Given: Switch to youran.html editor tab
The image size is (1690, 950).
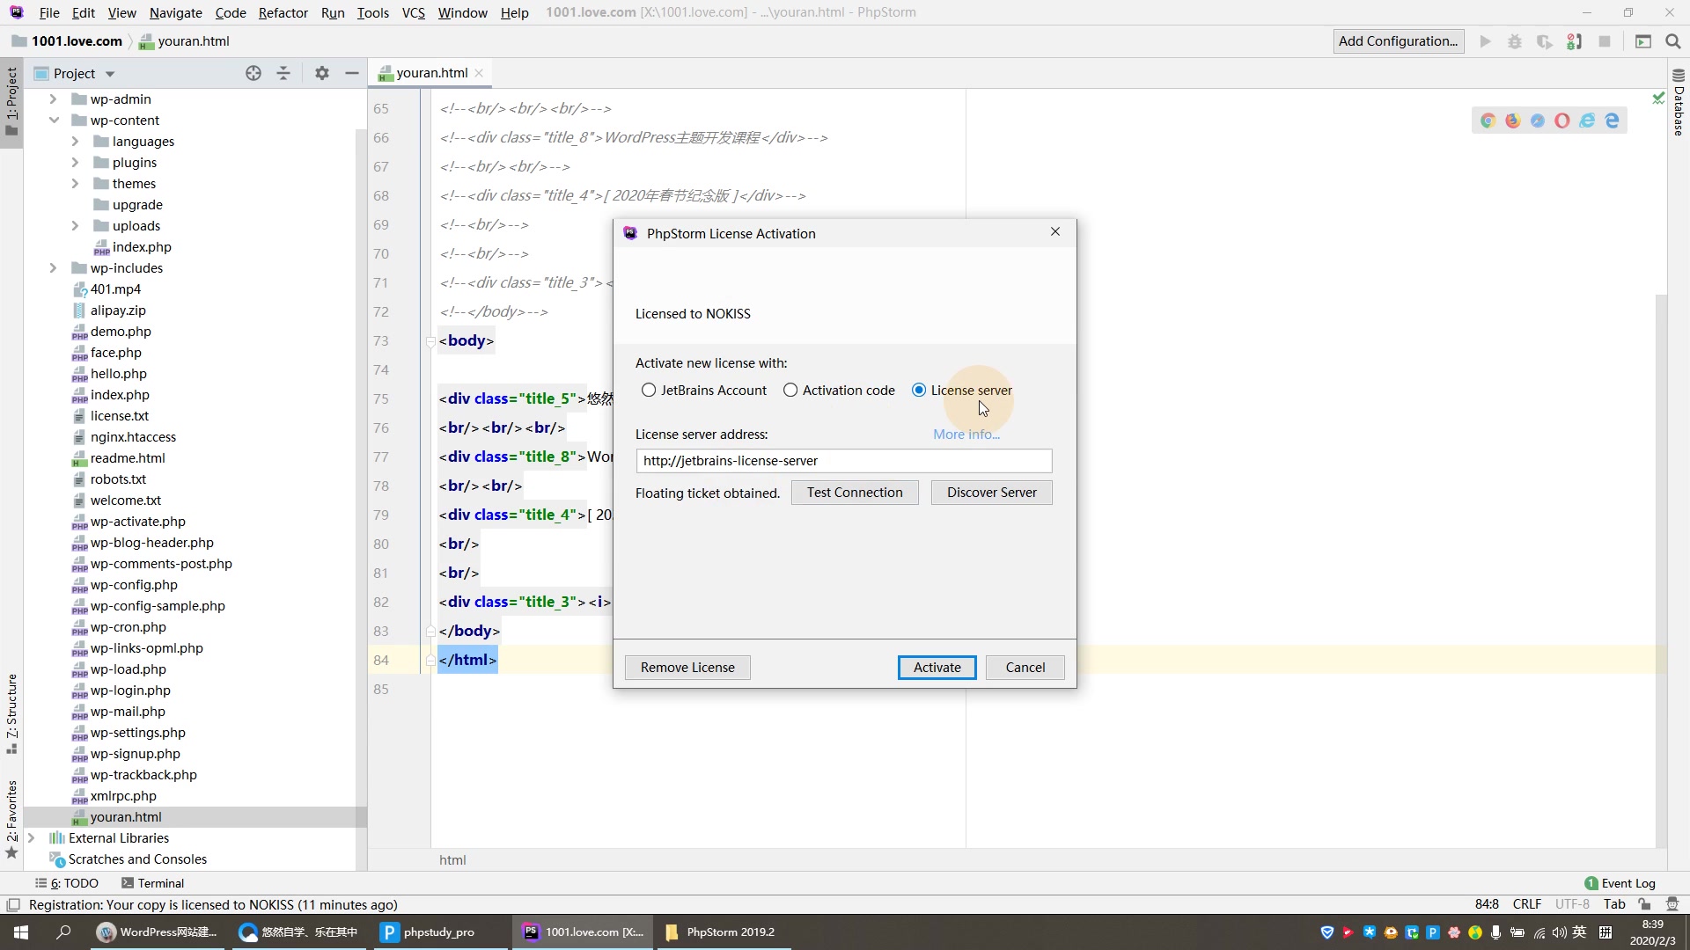Looking at the screenshot, I should click(x=431, y=73).
